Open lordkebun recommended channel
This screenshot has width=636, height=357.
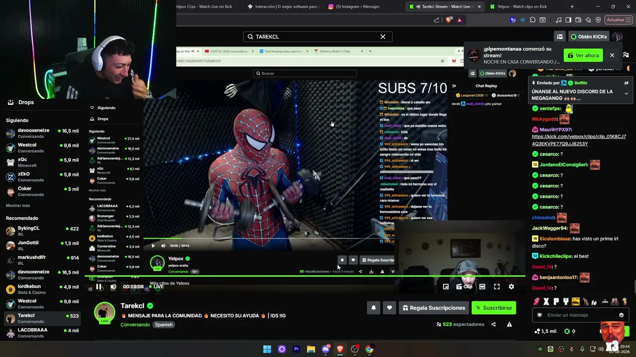(42, 289)
